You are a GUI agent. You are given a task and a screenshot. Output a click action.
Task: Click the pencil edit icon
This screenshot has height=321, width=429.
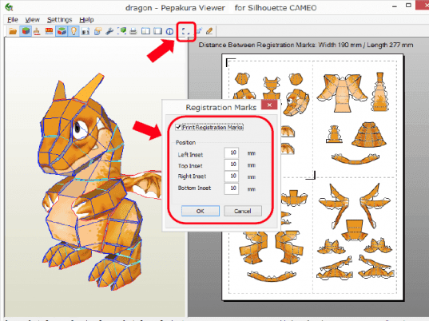coord(209,31)
